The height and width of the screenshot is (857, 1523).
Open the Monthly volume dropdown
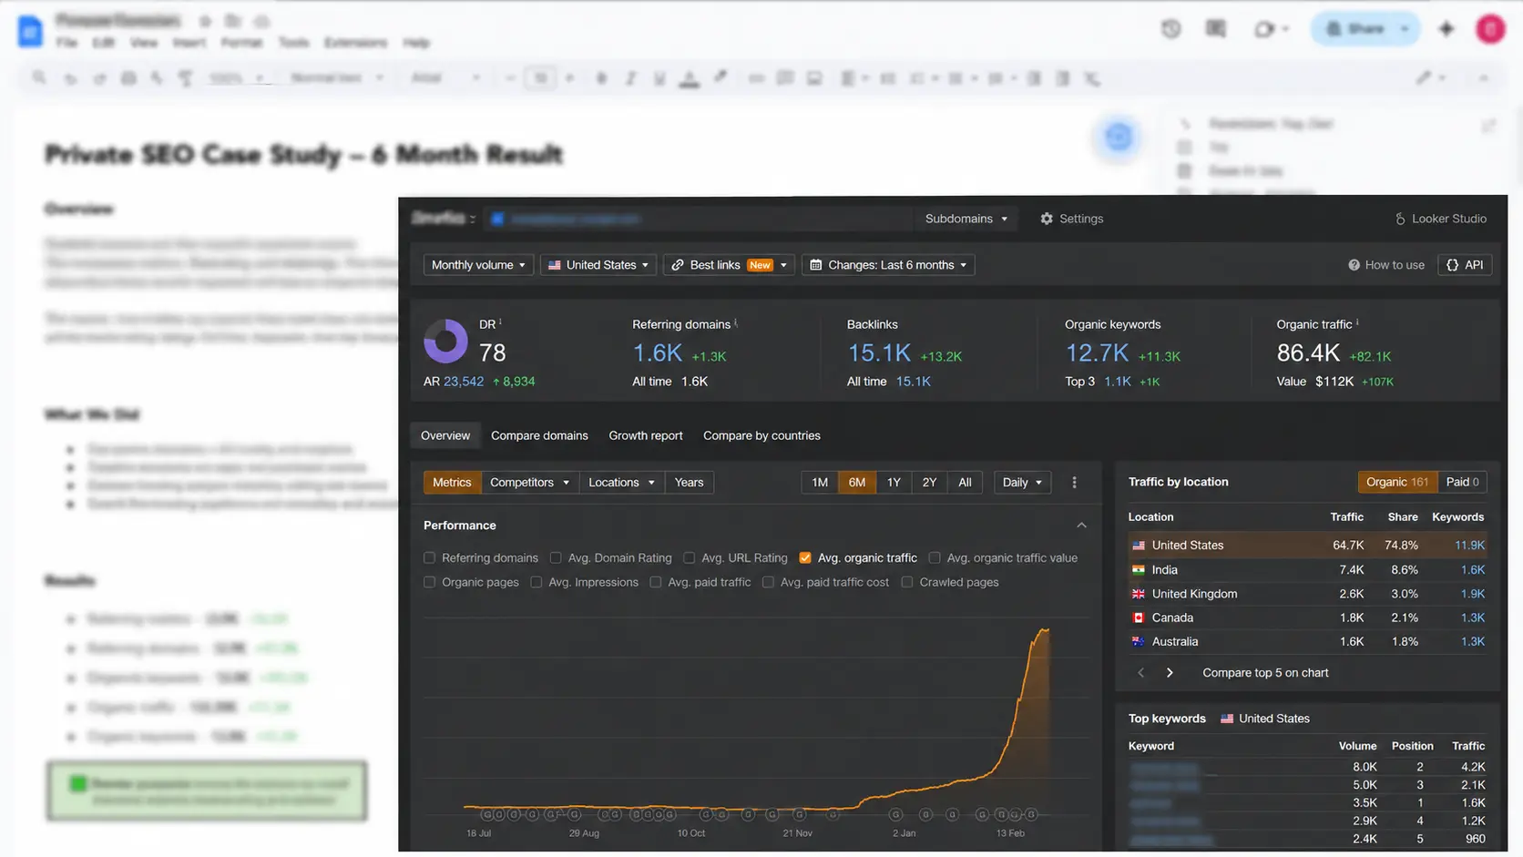pyautogui.click(x=478, y=265)
